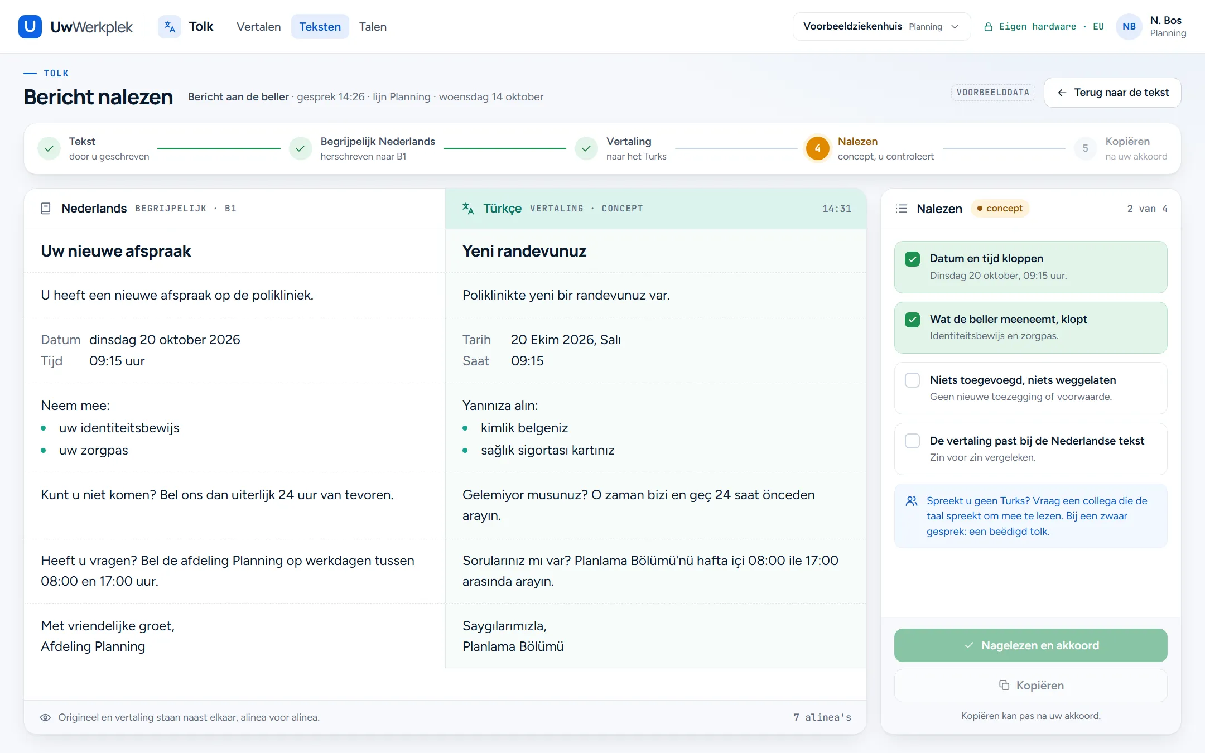The height and width of the screenshot is (753, 1205).
Task: Click the green check icon for Tekst step
Action: 49,148
